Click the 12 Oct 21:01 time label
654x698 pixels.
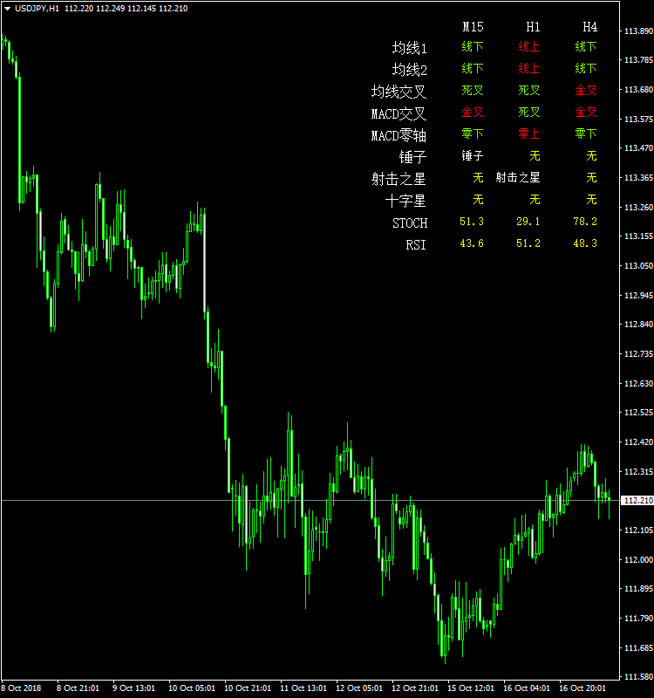[415, 688]
